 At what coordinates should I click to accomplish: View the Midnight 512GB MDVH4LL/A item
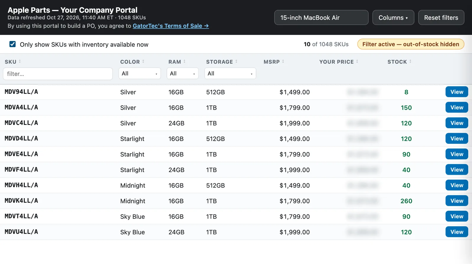point(457,185)
